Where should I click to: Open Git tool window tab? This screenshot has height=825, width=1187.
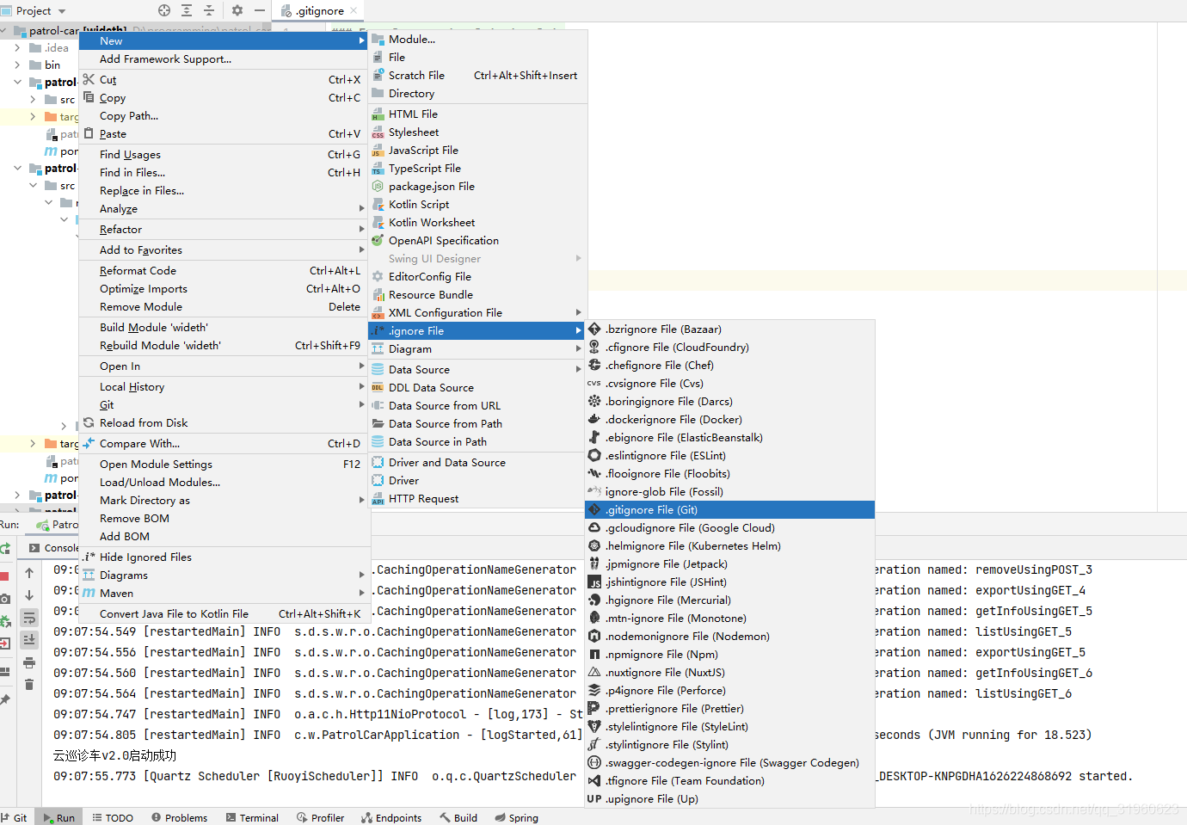(x=15, y=817)
